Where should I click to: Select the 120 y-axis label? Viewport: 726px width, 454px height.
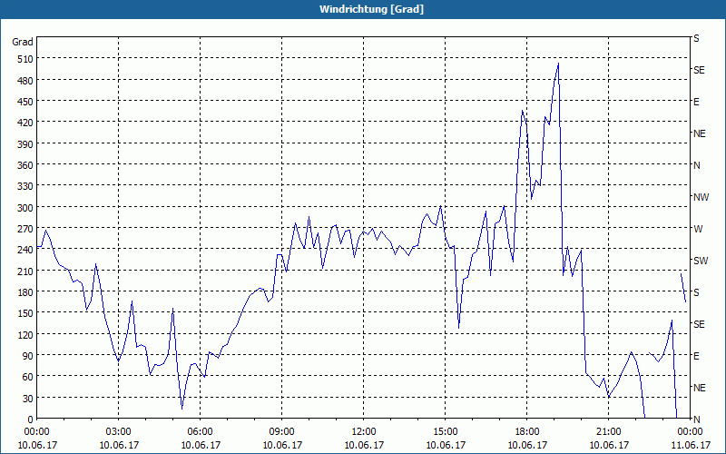(x=25, y=334)
